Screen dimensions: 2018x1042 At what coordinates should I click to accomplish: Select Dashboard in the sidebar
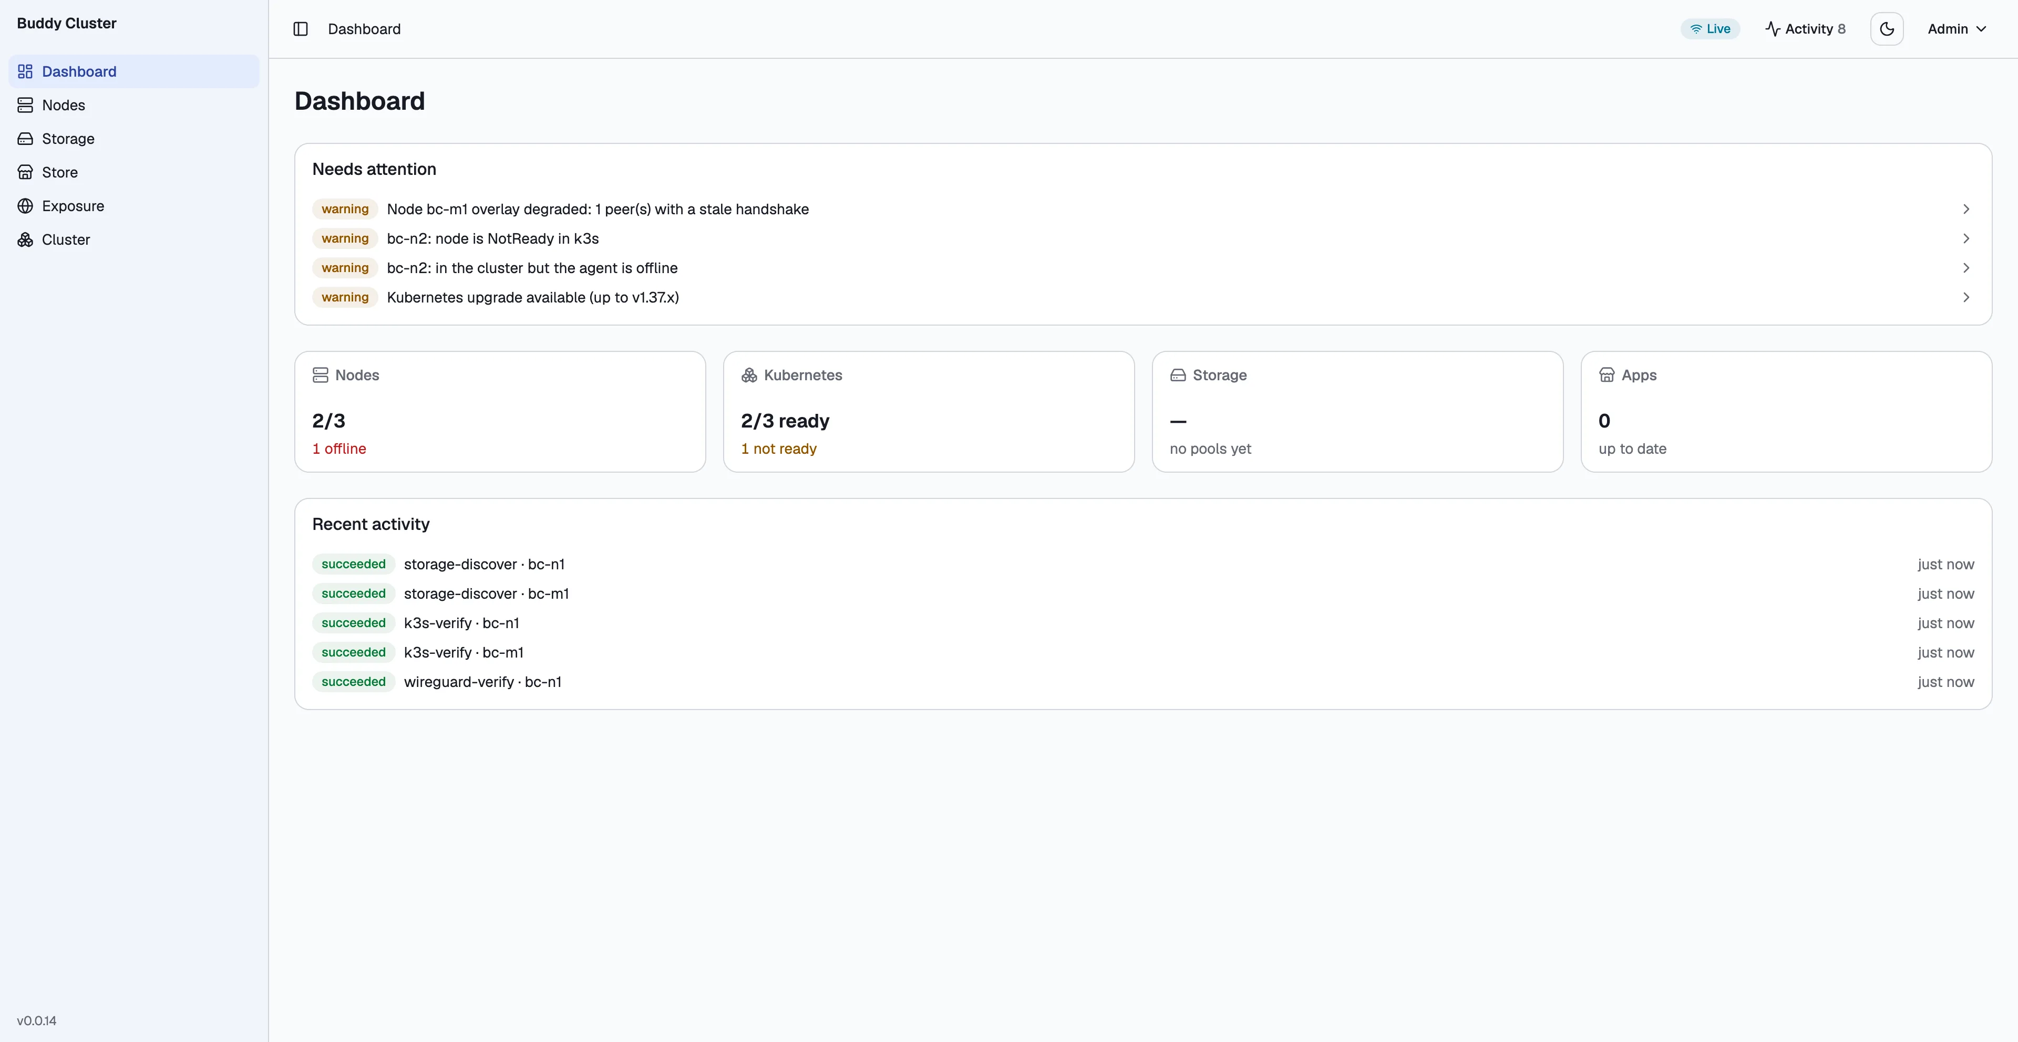(x=134, y=71)
